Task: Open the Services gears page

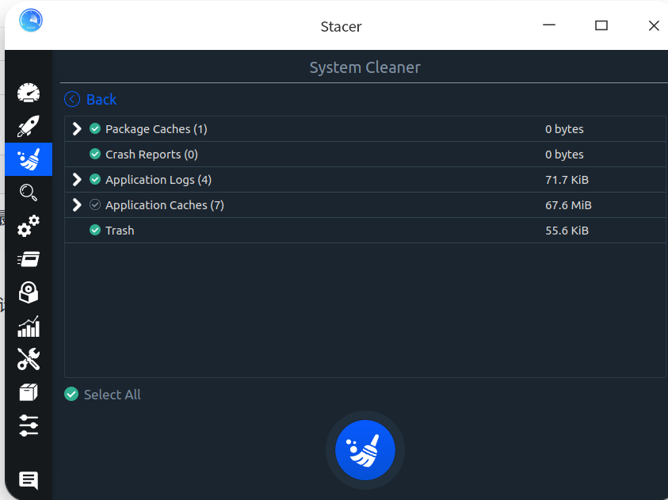Action: click(x=29, y=226)
